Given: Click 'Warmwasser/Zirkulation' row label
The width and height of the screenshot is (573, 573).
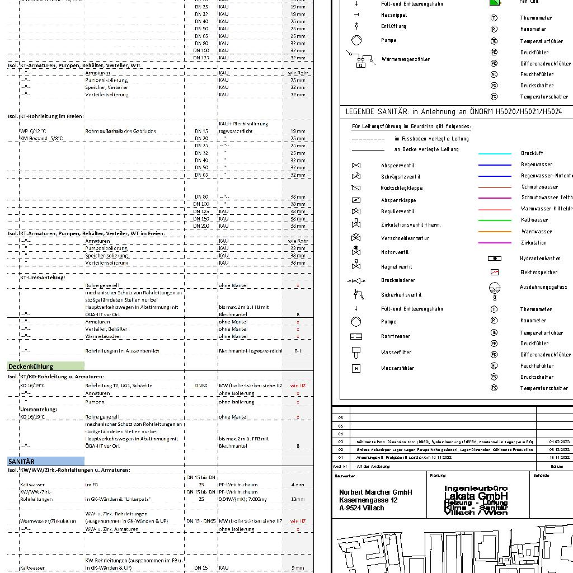Looking at the screenshot, I should pyautogui.click(x=48, y=521).
